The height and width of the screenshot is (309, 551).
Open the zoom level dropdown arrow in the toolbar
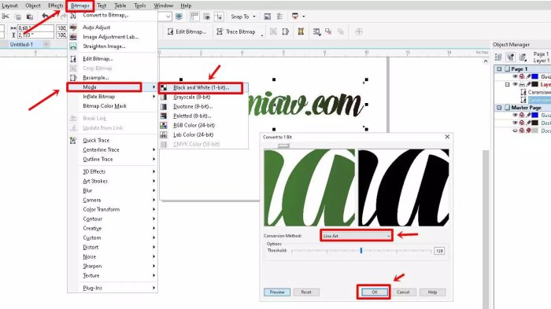[168, 17]
